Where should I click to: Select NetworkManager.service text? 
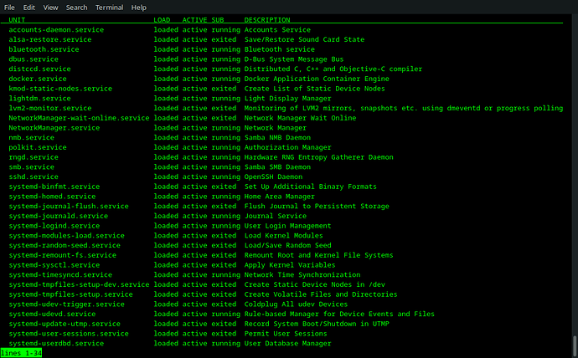tap(54, 128)
